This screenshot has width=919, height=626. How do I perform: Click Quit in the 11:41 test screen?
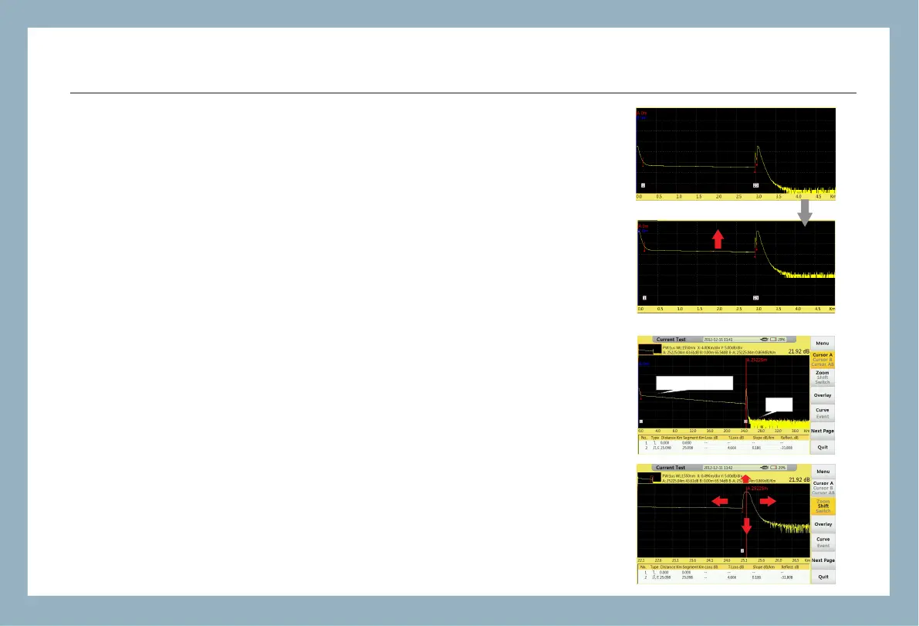823,447
